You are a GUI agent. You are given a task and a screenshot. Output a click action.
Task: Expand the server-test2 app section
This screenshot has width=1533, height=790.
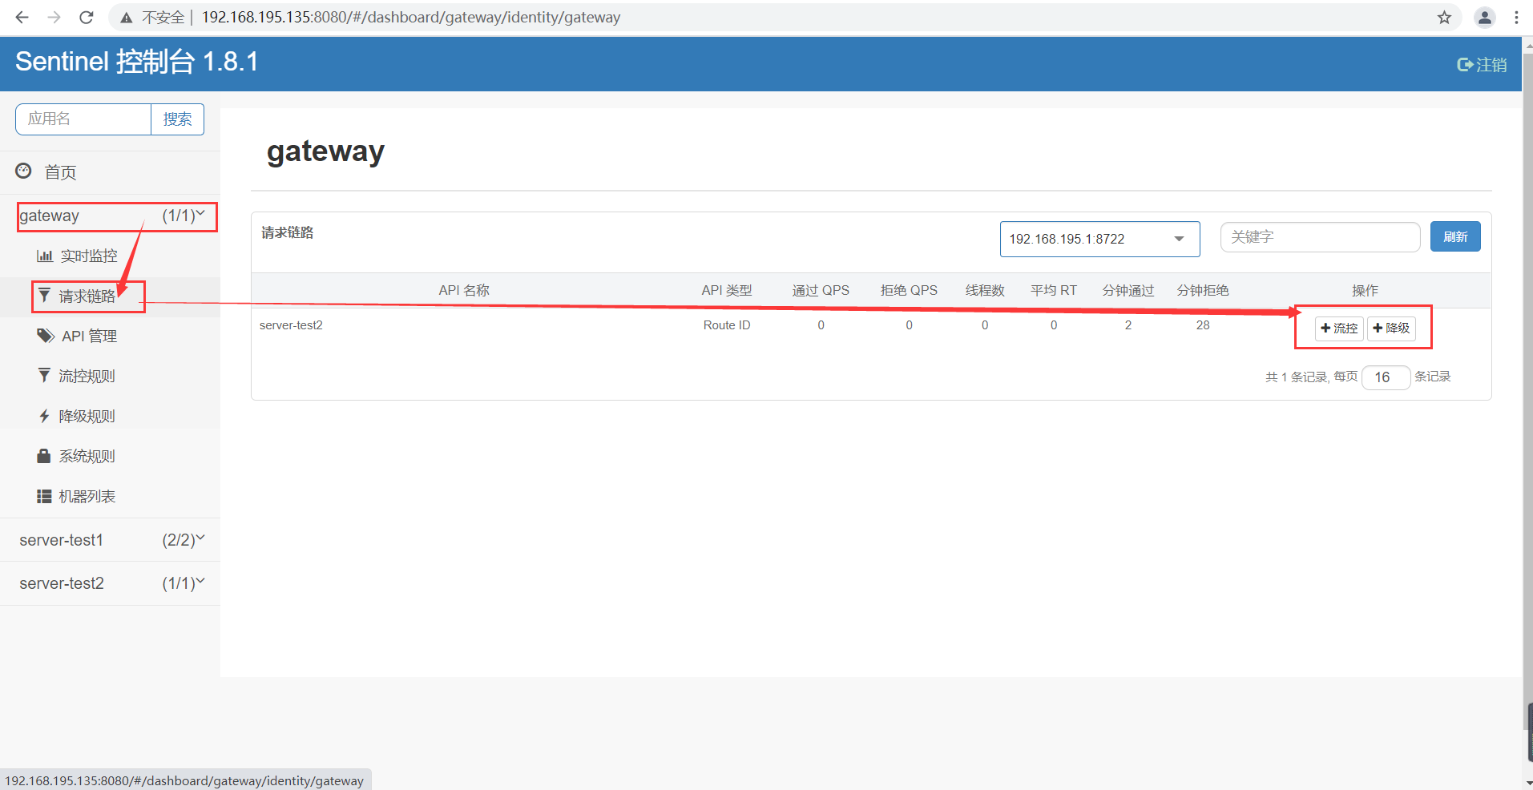tap(110, 583)
